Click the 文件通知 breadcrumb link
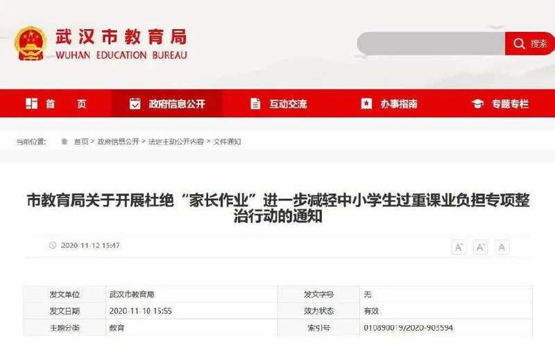555x350 pixels. point(227,141)
